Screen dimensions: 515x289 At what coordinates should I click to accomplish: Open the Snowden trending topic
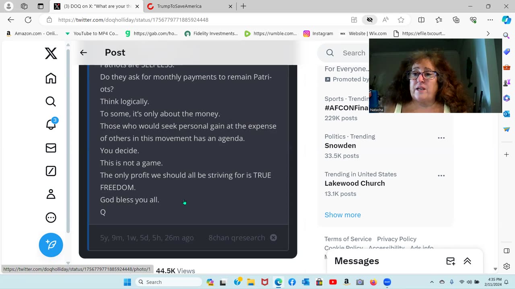[x=340, y=146]
